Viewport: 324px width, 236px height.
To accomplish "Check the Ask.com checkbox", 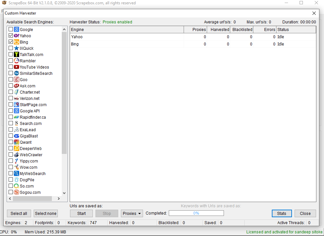I will point(11,86).
